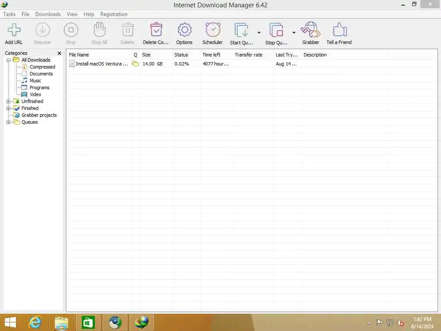Open Stop Queue dropdown arrow
Image resolution: width=441 pixels, height=331 pixels.
click(294, 33)
